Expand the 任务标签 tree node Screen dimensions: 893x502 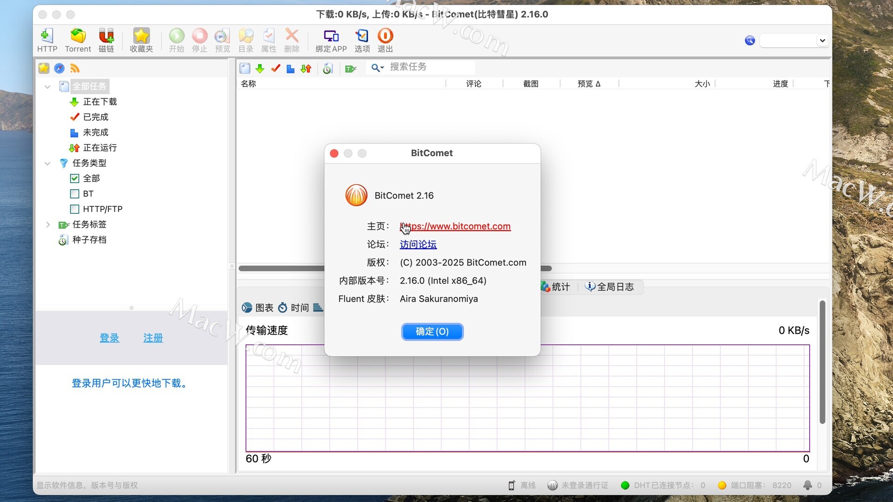click(47, 225)
